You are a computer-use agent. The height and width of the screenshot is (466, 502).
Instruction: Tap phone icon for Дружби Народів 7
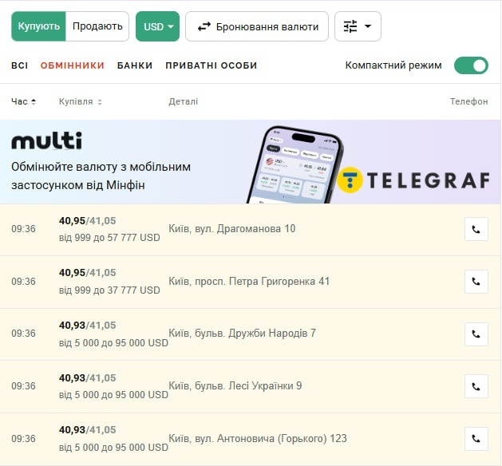[476, 334]
